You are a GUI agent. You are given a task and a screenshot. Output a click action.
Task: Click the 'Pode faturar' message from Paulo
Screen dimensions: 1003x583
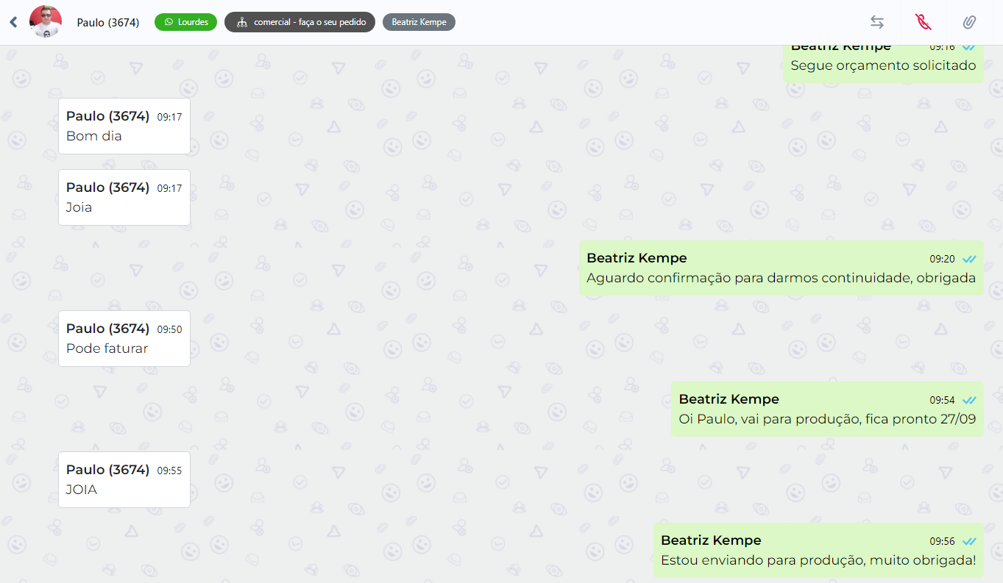pos(124,339)
